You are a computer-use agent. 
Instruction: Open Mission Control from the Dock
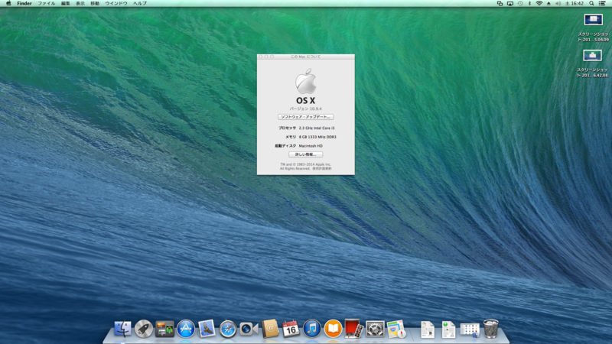(x=164, y=329)
